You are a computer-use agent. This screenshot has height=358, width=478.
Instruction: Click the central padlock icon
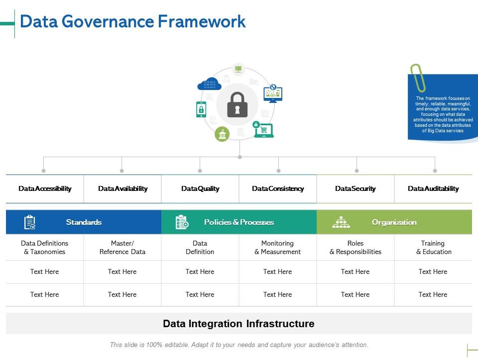pos(237,105)
